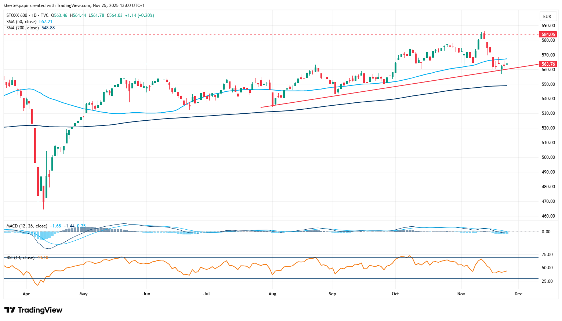The height and width of the screenshot is (321, 562).
Task: Click the red 563.76 current price label
Action: pos(548,64)
